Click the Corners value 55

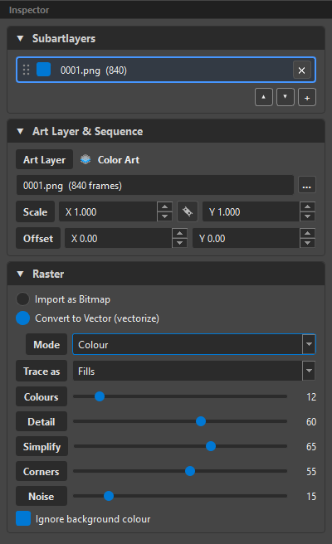point(311,472)
